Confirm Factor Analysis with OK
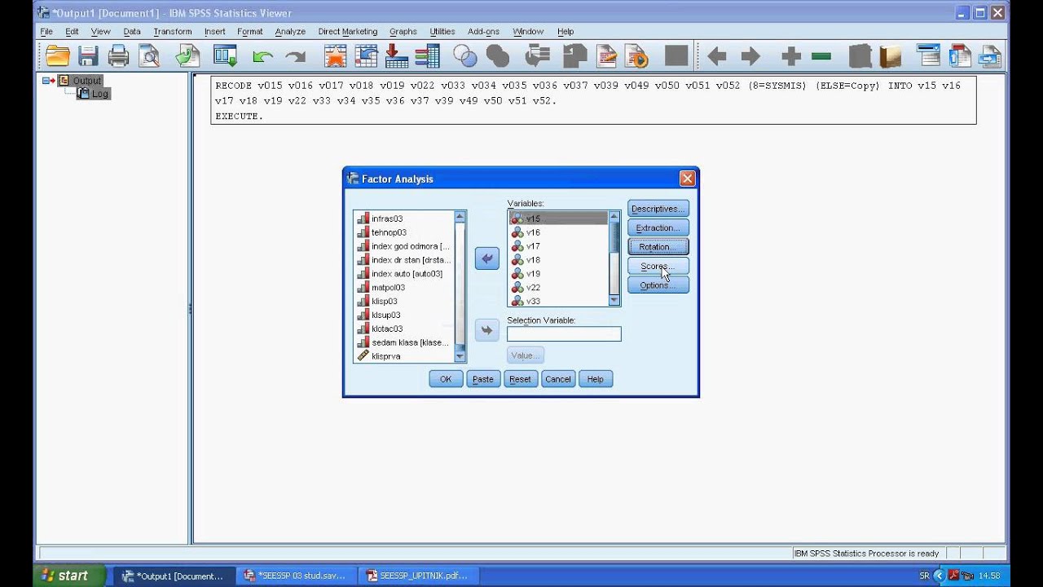 coord(446,379)
